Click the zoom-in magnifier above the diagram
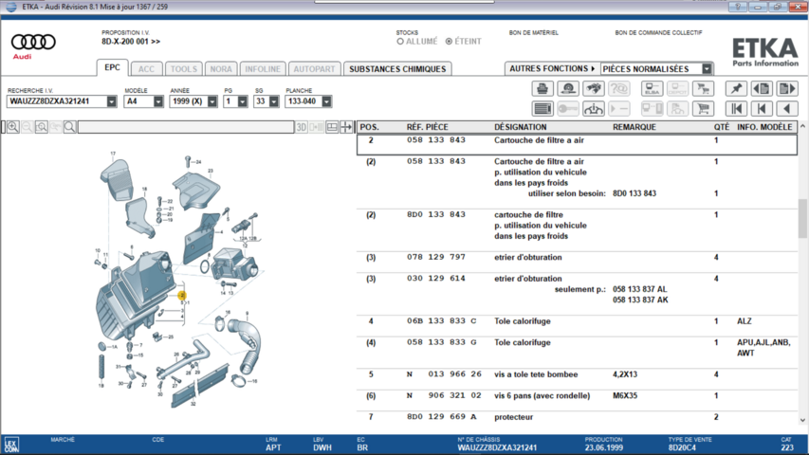Viewport: 809px width, 455px height. tap(13, 126)
